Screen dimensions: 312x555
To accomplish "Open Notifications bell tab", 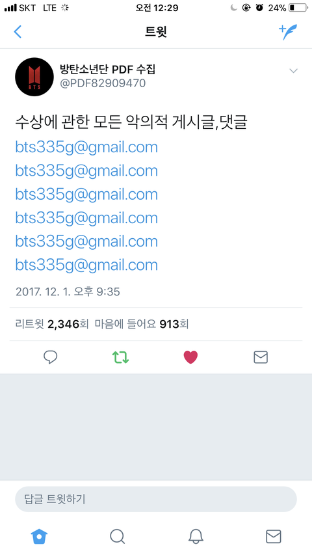I will click(195, 536).
